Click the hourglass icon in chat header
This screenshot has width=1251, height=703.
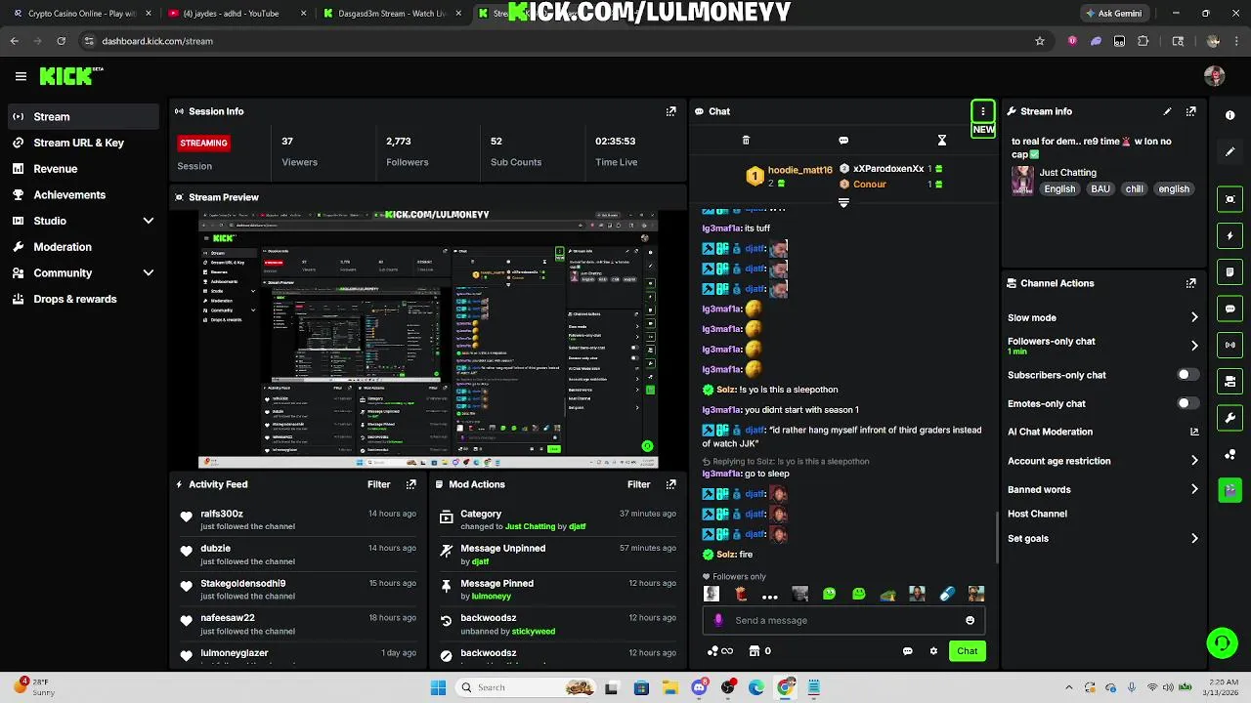point(941,141)
